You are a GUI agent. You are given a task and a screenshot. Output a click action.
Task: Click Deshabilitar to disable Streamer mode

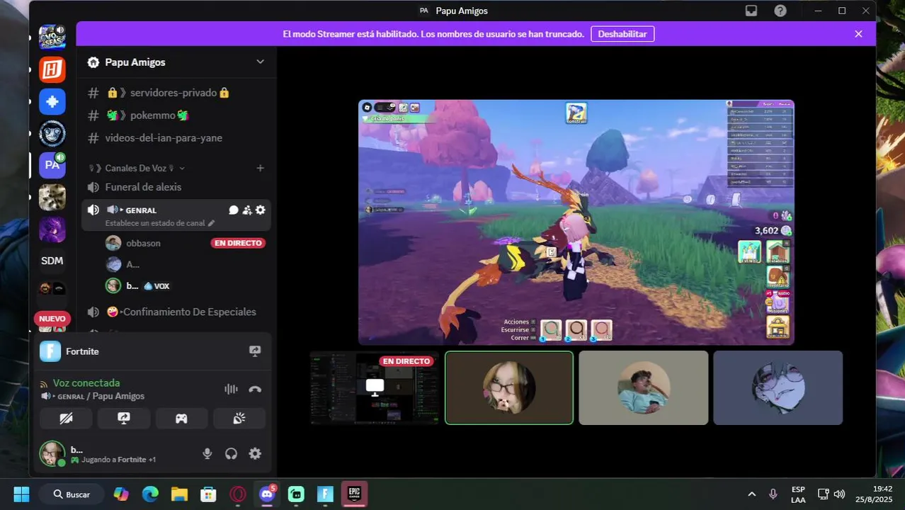622,34
